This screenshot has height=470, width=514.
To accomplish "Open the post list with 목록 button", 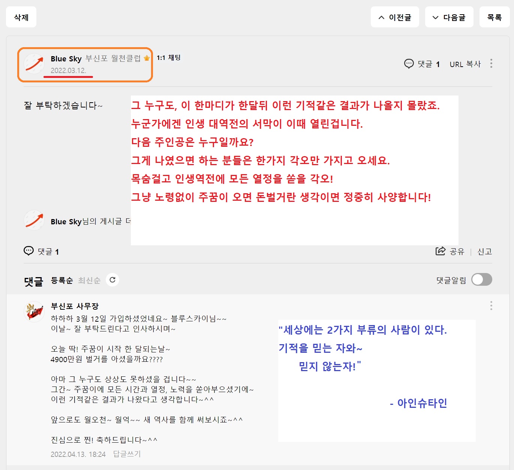I will tap(495, 17).
